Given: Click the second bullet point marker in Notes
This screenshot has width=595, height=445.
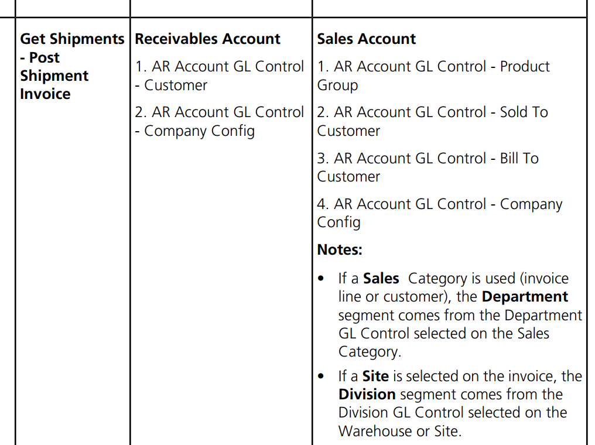Looking at the screenshot, I should [321, 376].
